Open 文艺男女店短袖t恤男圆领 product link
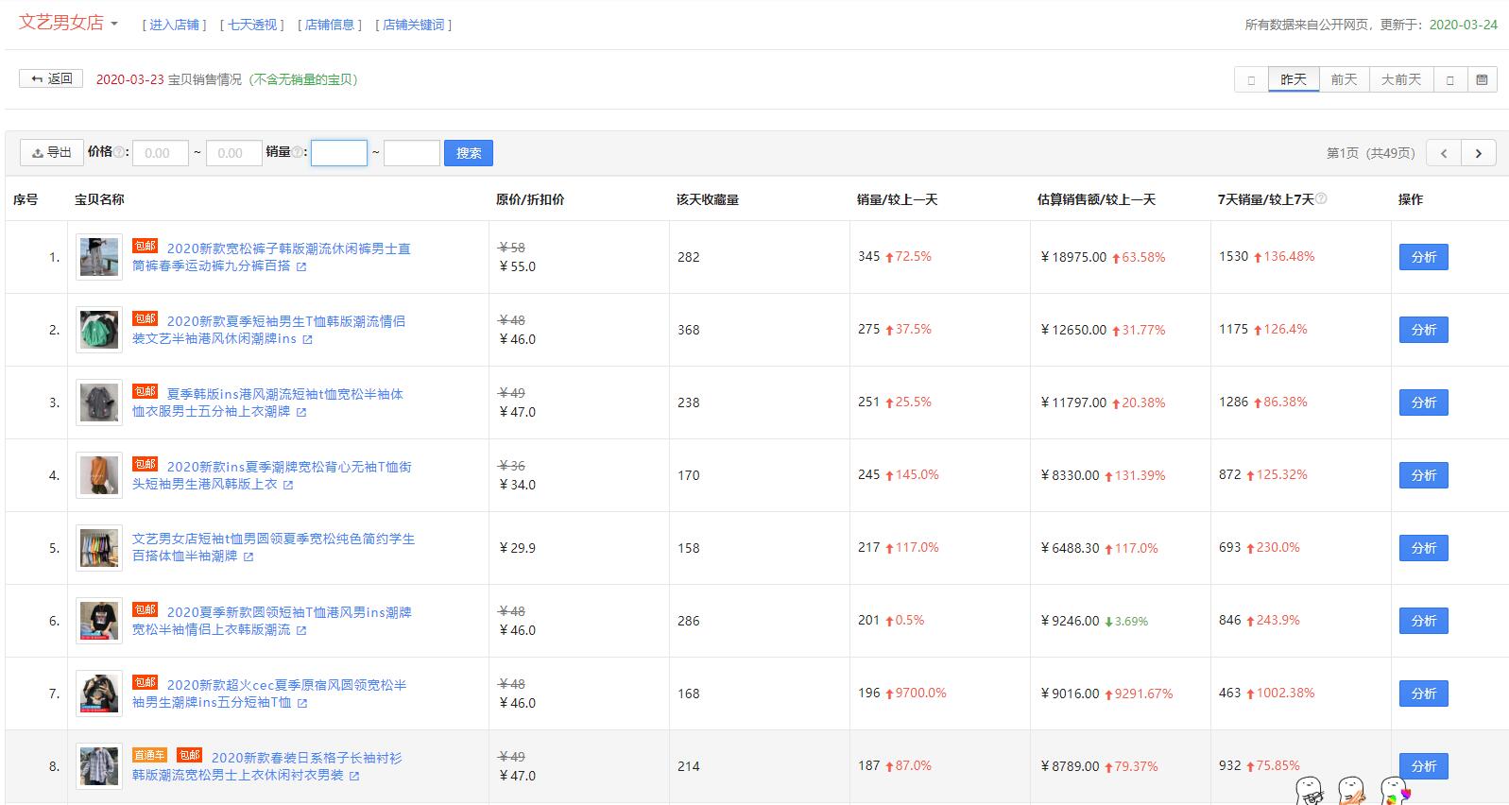Screen dimensions: 1509x805 (274, 547)
